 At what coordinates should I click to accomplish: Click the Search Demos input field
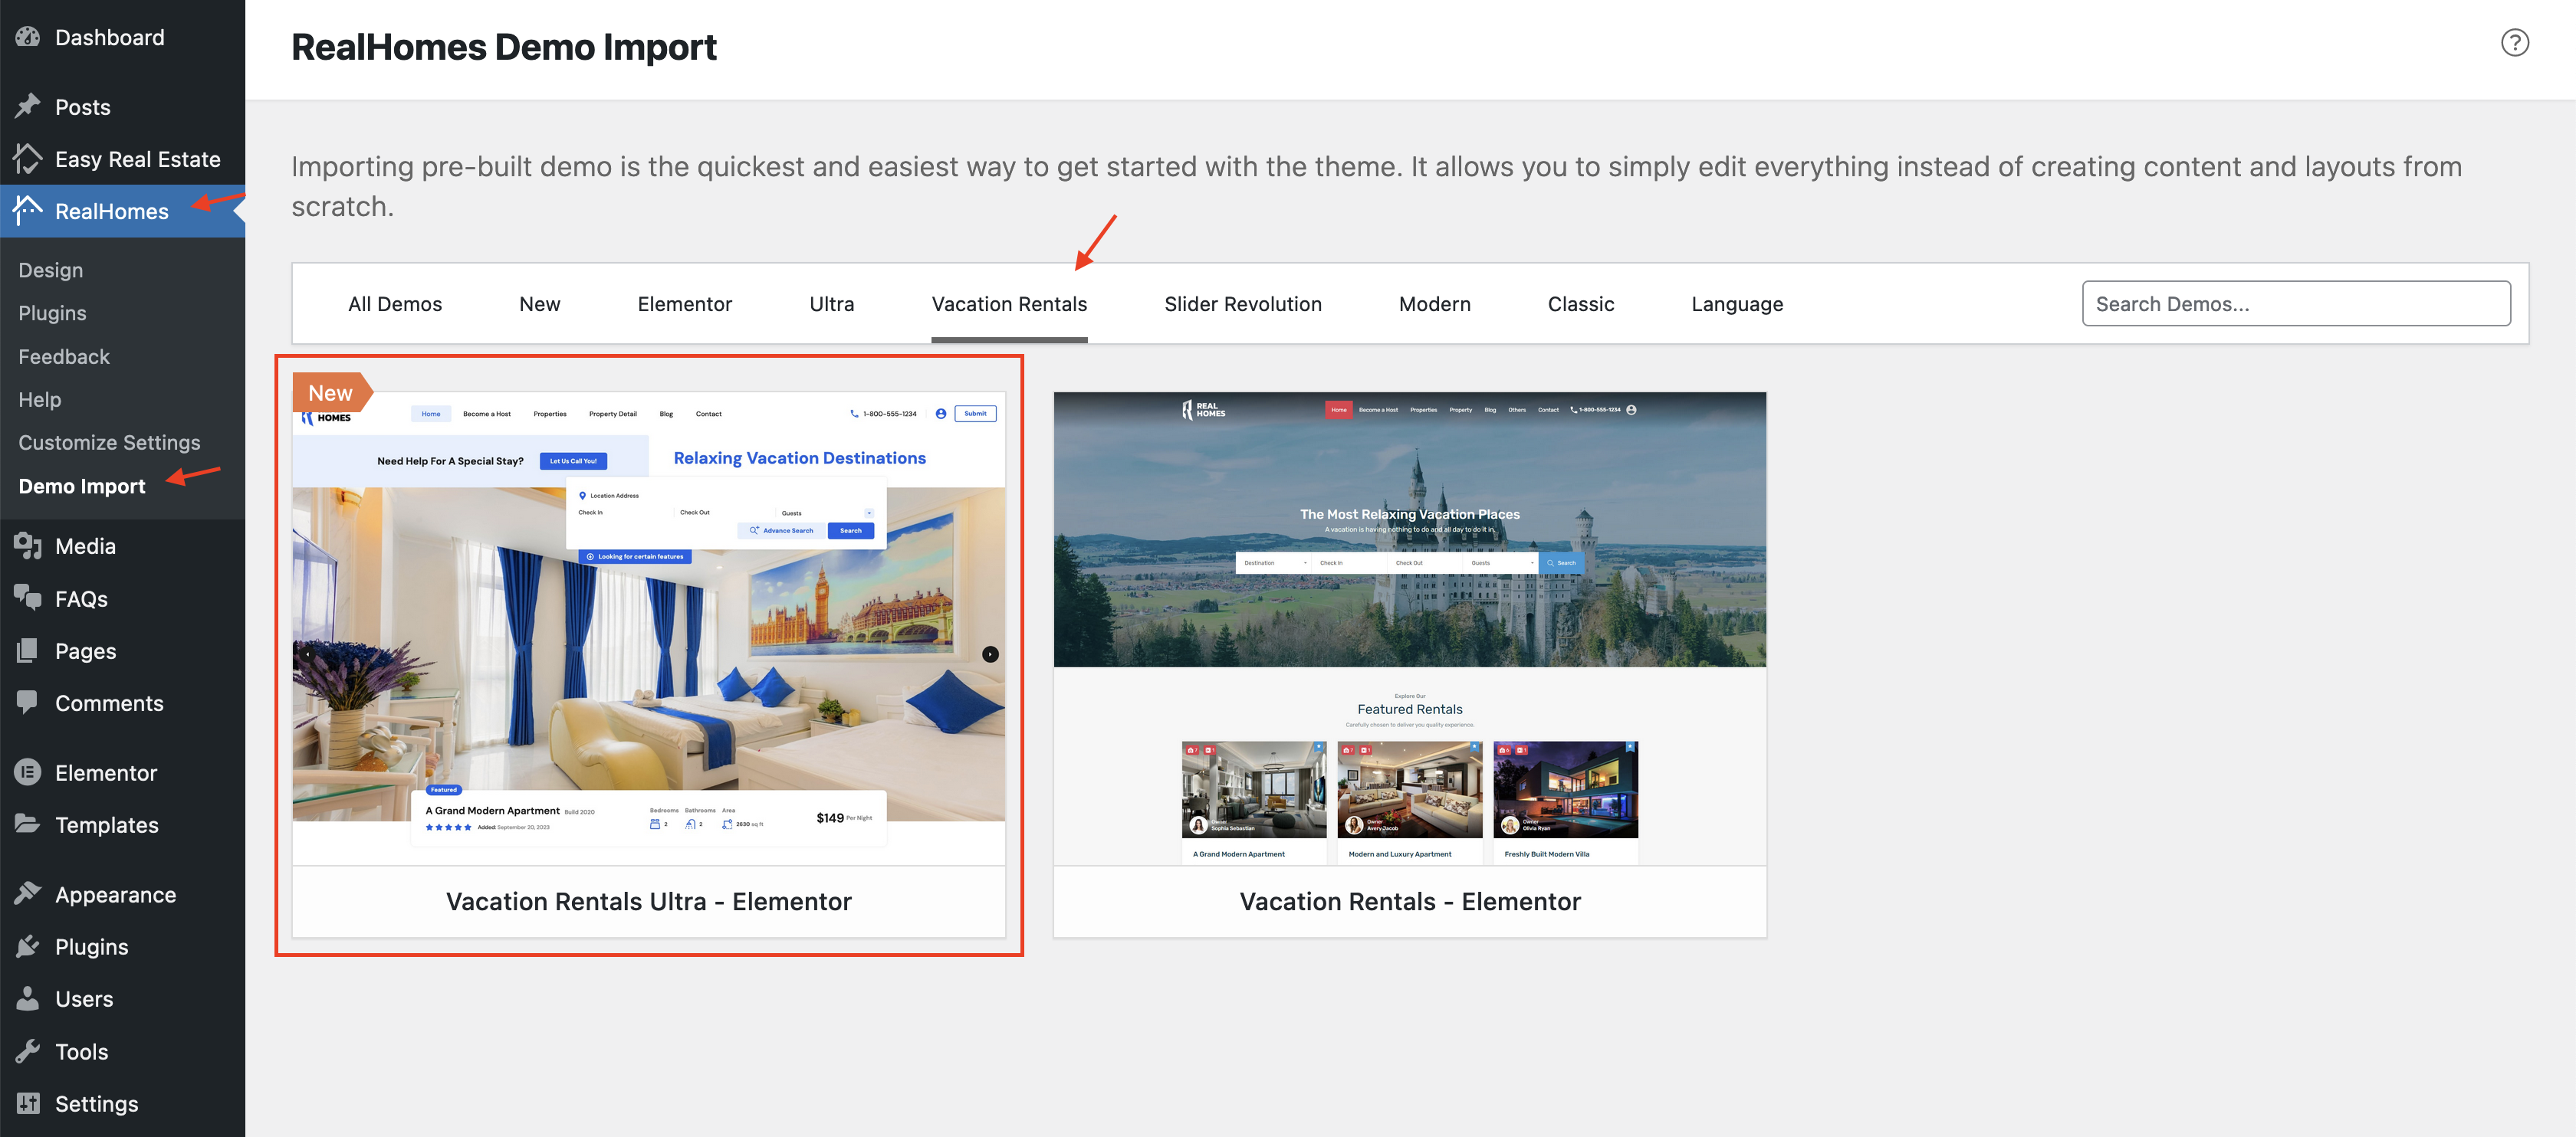tap(2296, 303)
